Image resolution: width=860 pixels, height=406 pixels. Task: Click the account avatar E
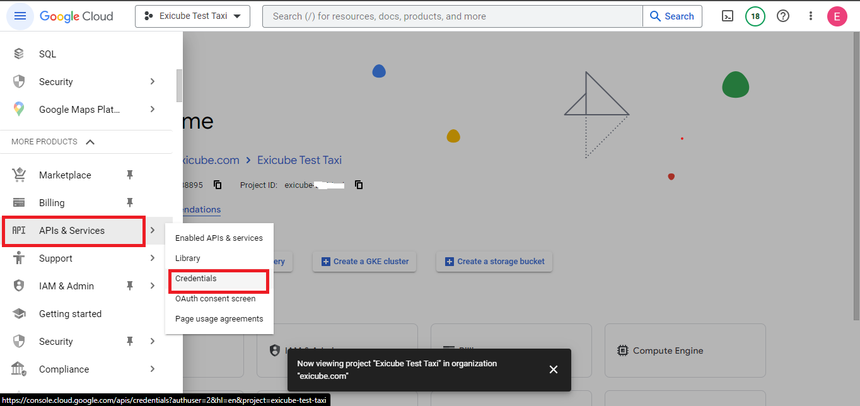tap(837, 16)
